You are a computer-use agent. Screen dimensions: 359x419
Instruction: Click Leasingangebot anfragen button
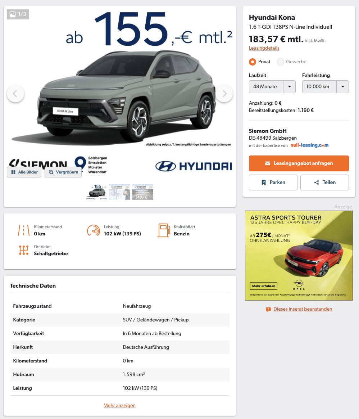299,163
